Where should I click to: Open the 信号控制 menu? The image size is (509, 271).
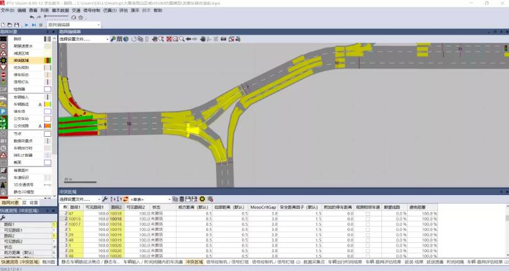point(92,11)
